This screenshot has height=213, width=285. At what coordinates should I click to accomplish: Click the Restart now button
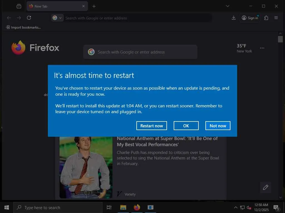pyautogui.click(x=152, y=126)
